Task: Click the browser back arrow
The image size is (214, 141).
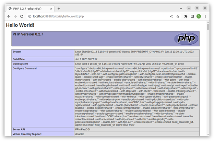Action: (9, 16)
